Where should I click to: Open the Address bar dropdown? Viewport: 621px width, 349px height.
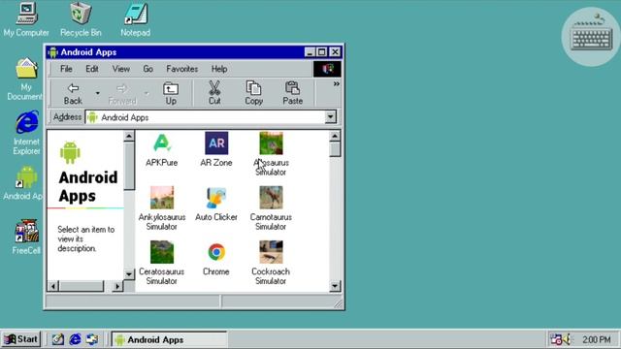(x=330, y=117)
